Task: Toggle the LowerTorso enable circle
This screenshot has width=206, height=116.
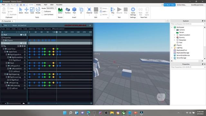Action: [6, 49]
